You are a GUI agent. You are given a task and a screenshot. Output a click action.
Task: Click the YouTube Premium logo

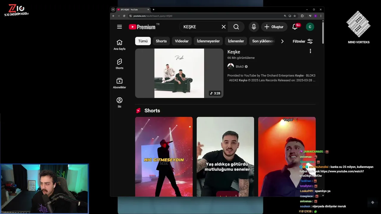142,27
